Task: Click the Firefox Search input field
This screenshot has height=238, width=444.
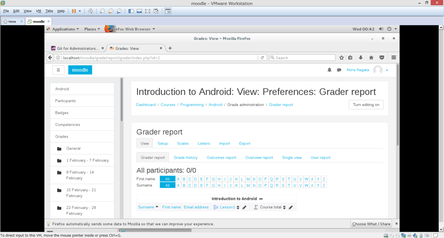Action: (302, 58)
